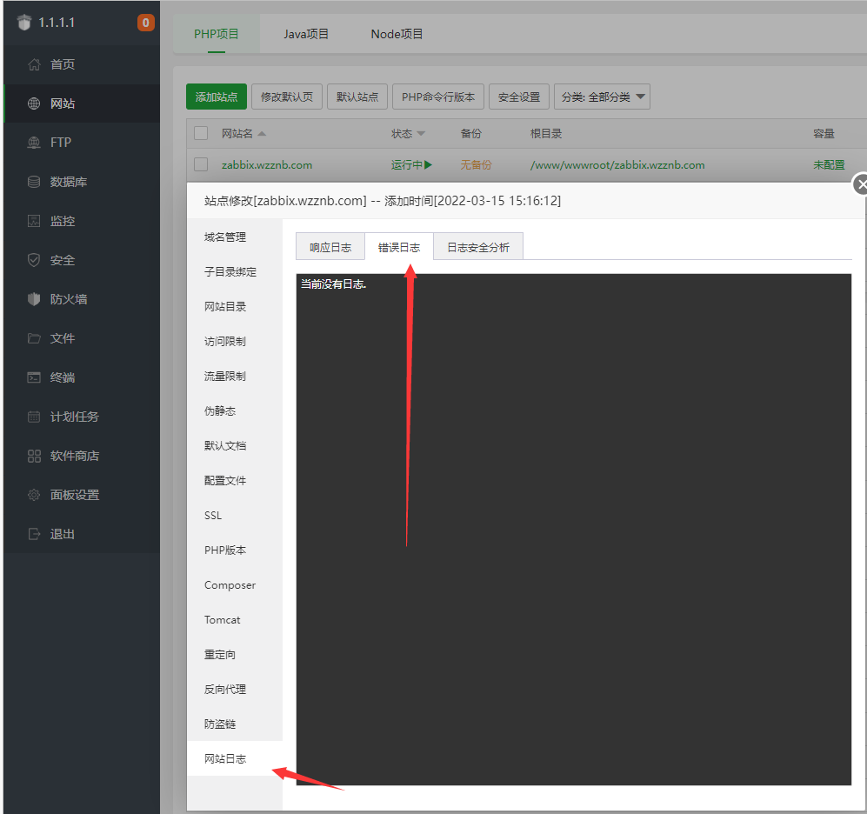
Task: Open 重定向 in the dialog menu
Action: pyautogui.click(x=235, y=655)
